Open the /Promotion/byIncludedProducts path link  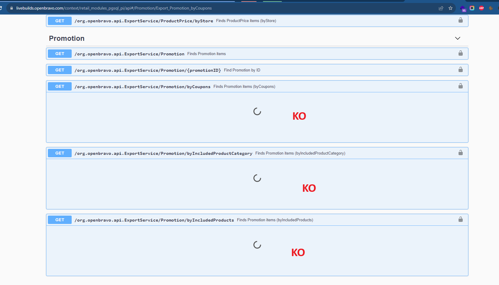click(154, 220)
